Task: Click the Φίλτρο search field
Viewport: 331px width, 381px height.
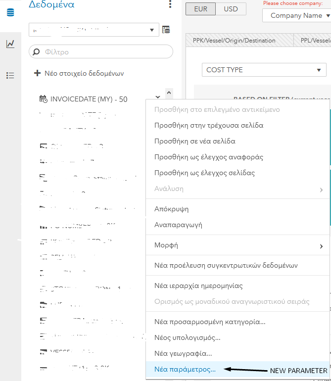Action: (x=104, y=51)
